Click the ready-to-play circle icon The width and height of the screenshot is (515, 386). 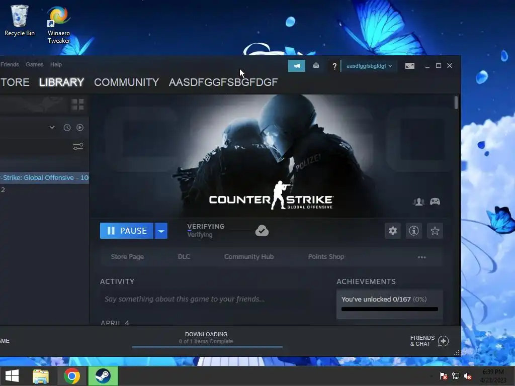pos(80,127)
